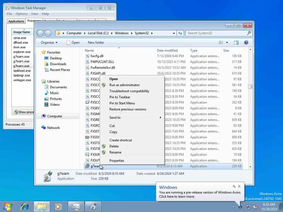Choose Properties in context menu
This screenshot has width=283, height=212.
(x=132, y=160)
